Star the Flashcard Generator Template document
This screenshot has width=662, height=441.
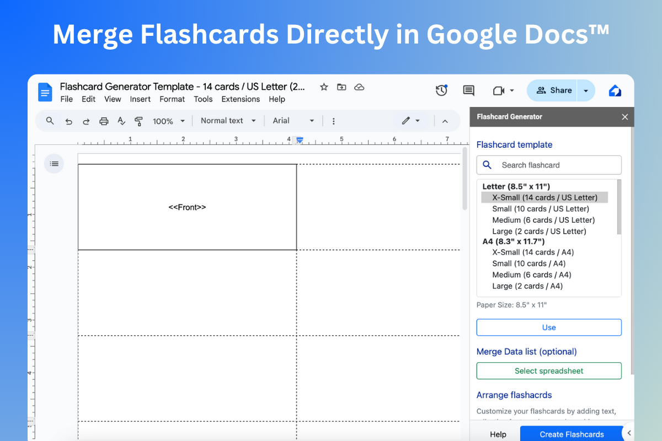324,87
